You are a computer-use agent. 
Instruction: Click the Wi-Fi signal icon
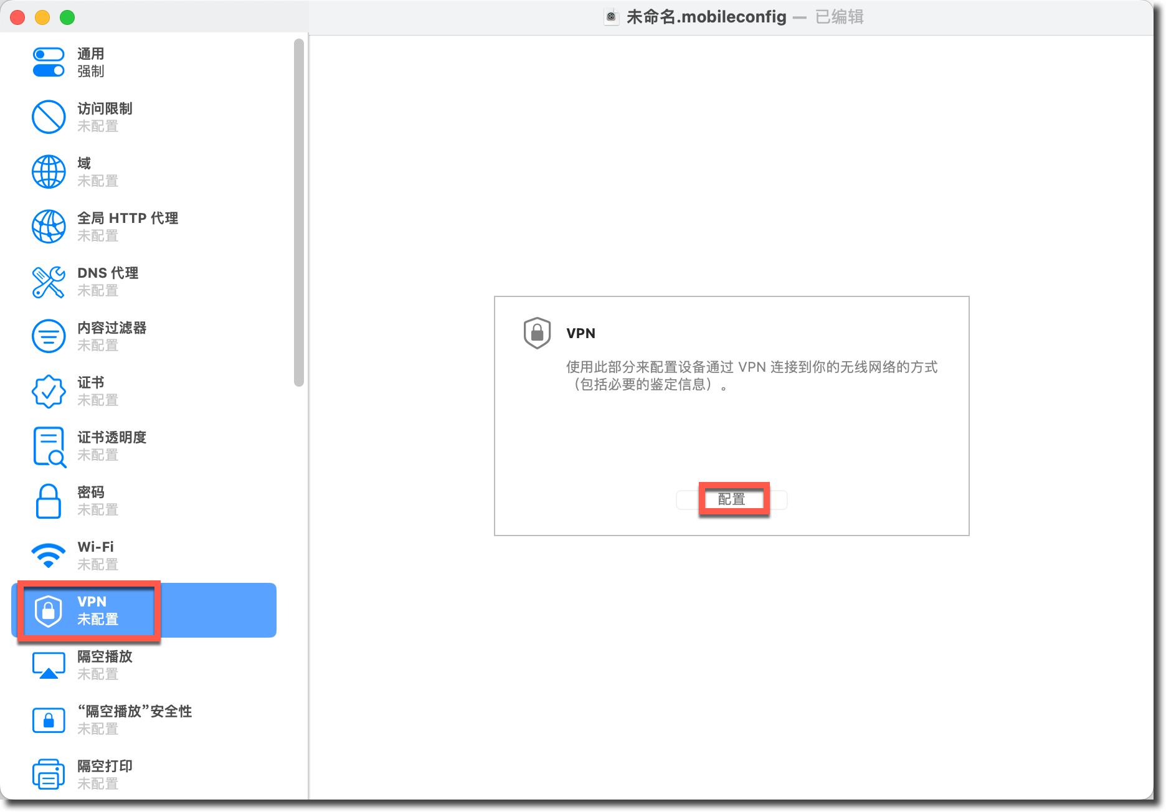pos(49,555)
